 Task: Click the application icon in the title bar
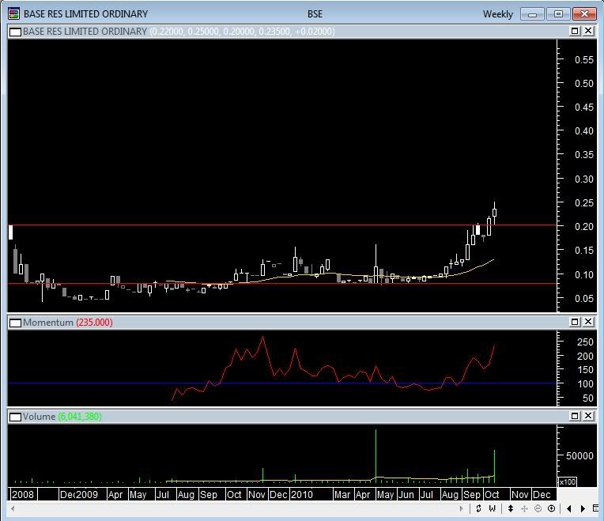tap(14, 14)
